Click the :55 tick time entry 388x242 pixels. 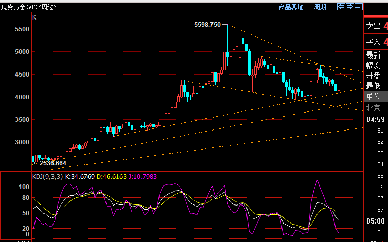pos(379,176)
